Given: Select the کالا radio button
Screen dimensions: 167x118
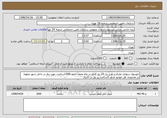Looking at the screenshot, I should point(130,58).
